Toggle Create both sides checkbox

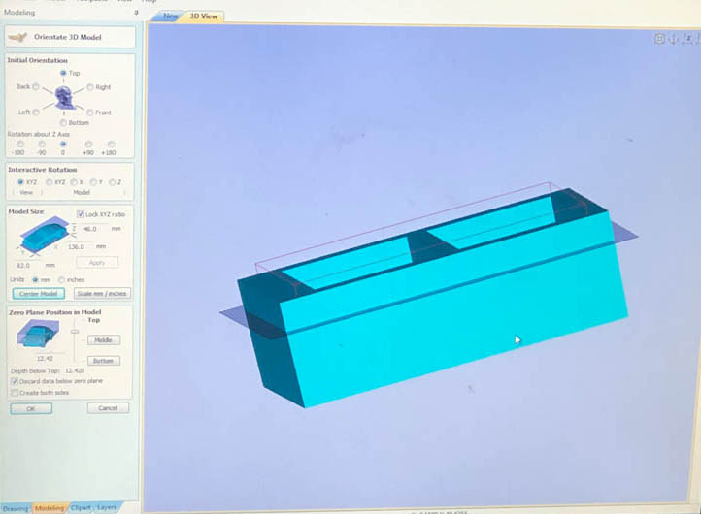pos(15,393)
